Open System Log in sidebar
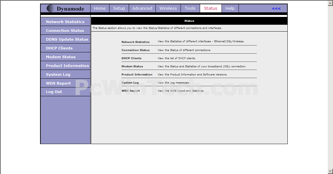The height and width of the screenshot is (174, 333). click(65, 74)
